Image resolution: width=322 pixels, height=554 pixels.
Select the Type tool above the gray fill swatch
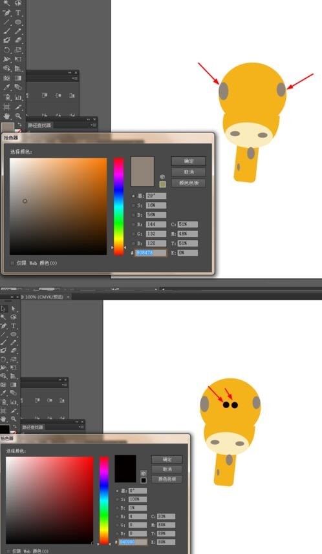pos(18,13)
